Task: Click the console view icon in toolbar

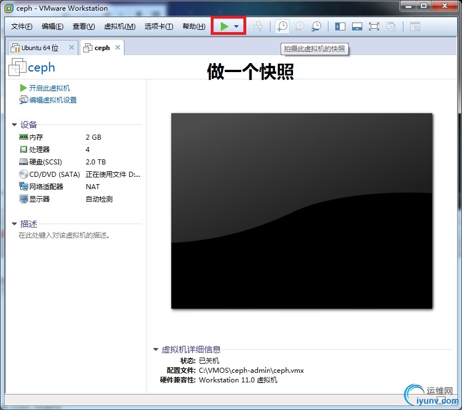Action: click(x=415, y=27)
